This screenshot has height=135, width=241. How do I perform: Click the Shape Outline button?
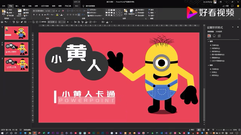pos(140,12)
